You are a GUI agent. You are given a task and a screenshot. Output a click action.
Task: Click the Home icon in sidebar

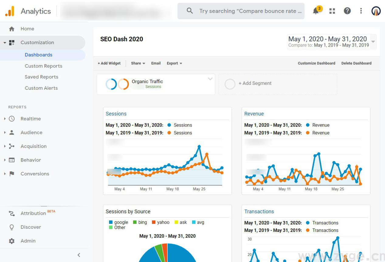(12, 29)
